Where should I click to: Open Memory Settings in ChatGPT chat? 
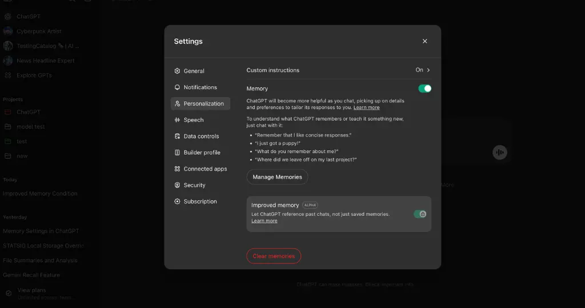[41, 231]
